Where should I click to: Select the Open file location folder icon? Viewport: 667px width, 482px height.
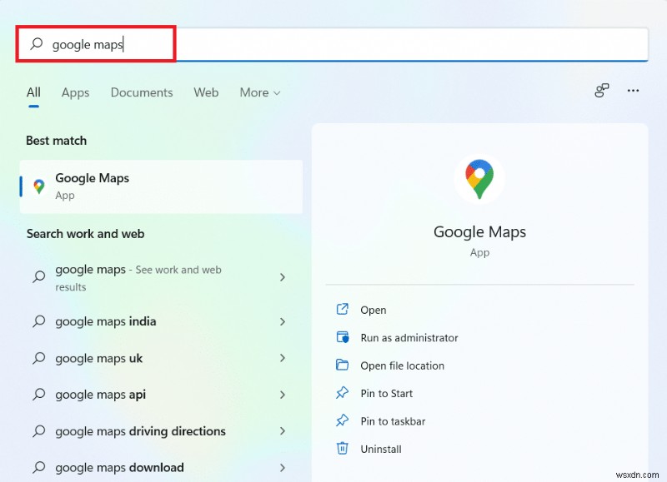343,365
